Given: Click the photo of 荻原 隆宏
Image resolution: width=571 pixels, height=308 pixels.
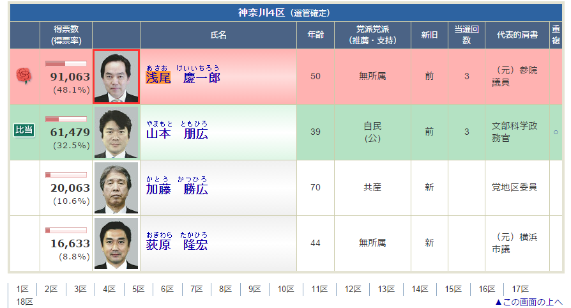Looking at the screenshot, I should 116,243.
